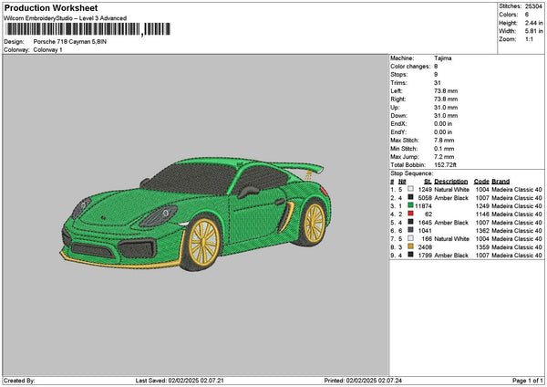The height and width of the screenshot is (387, 547).
Task: Click 'Wilcom EmbroideryStudio – Level 3 Advanced' text
Action: point(66,18)
